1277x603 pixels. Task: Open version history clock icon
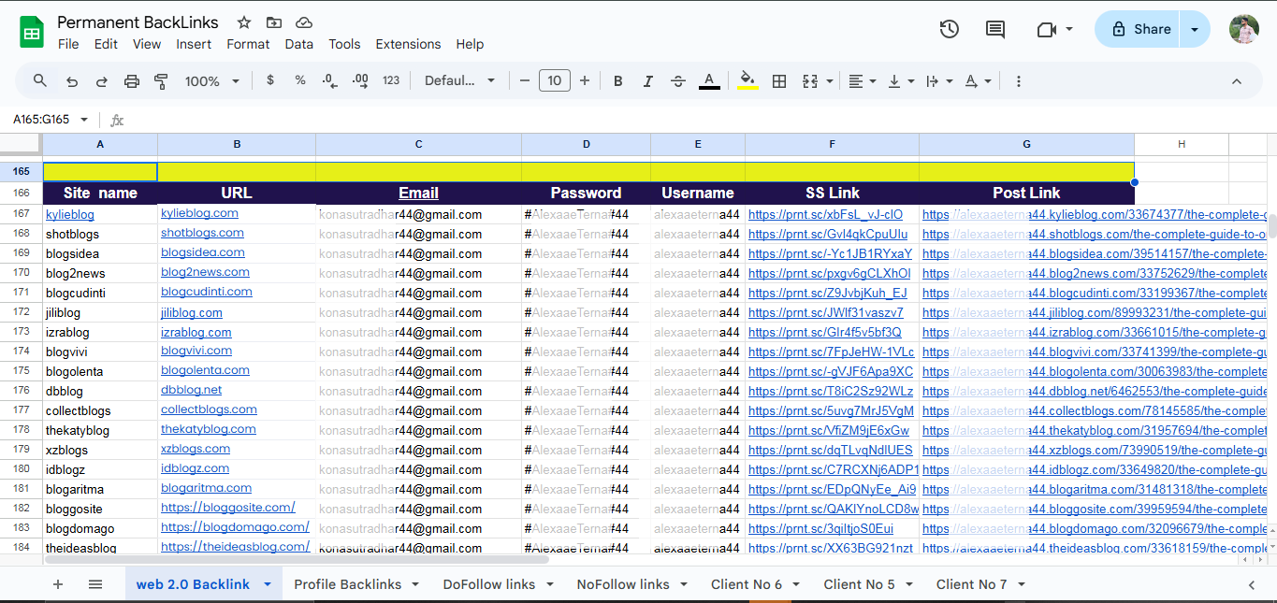[x=949, y=29]
